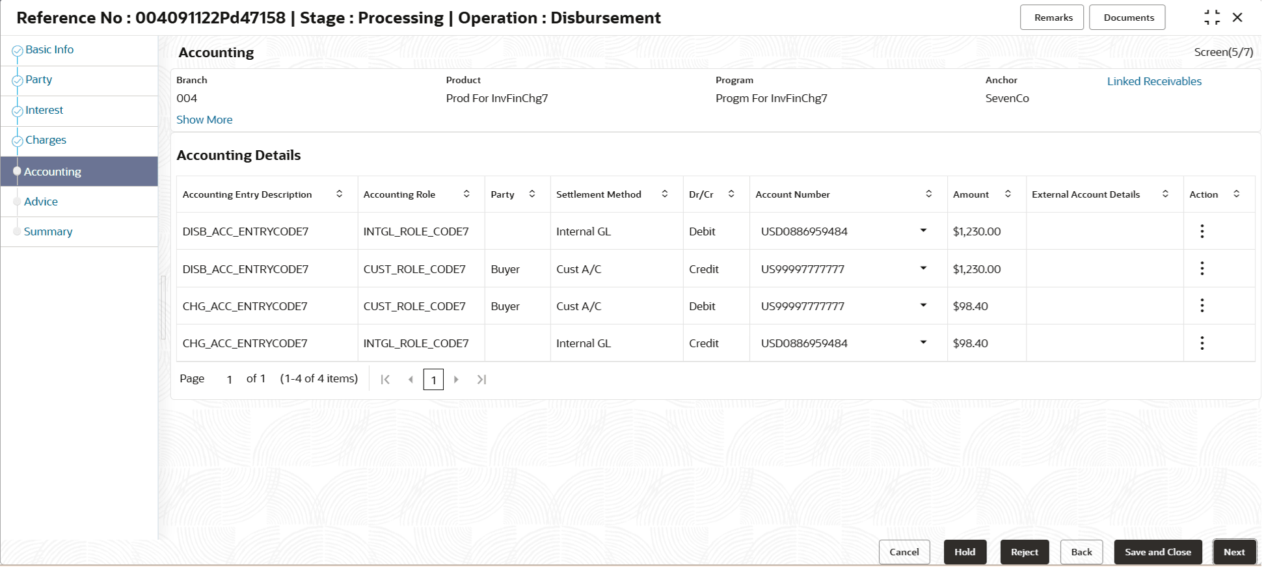Click the Cancel button
This screenshot has height=567, width=1266.
point(904,552)
